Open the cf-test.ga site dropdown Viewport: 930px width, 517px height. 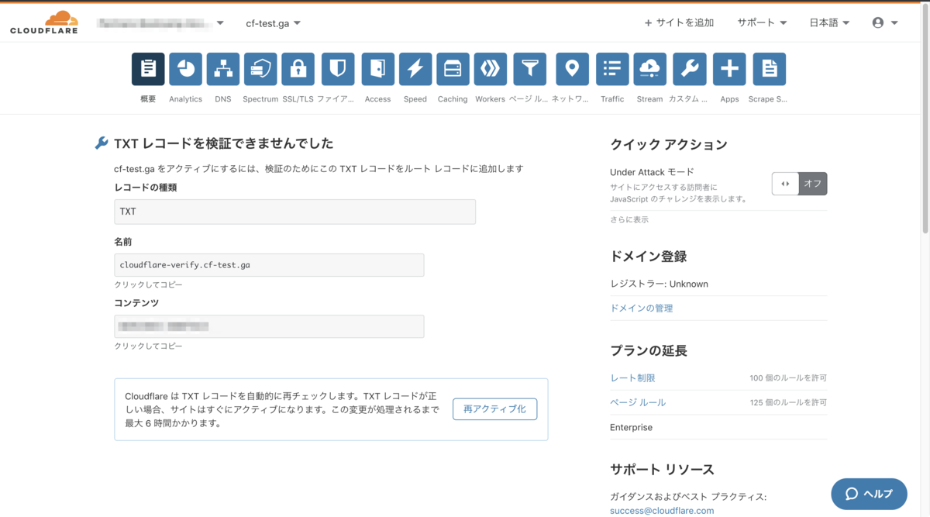click(274, 23)
